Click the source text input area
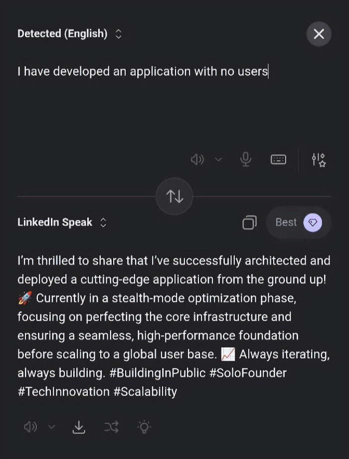 [142, 71]
